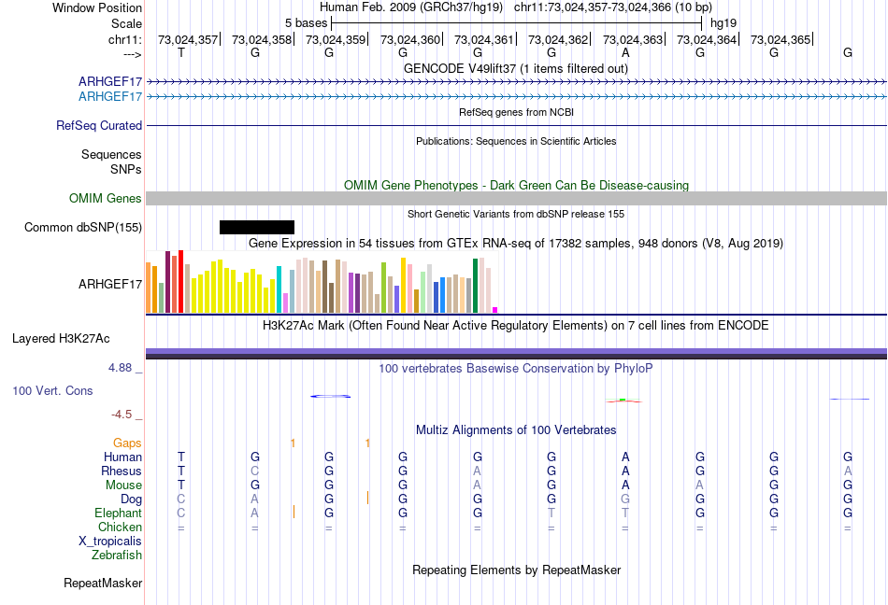The height and width of the screenshot is (605, 888).
Task: Open the 100 Vert. Cons label
Action: pyautogui.click(x=52, y=390)
